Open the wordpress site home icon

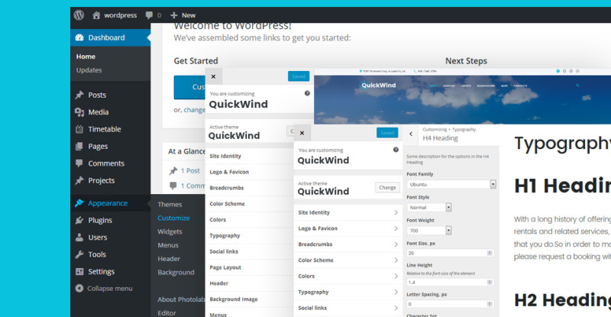[x=96, y=15]
